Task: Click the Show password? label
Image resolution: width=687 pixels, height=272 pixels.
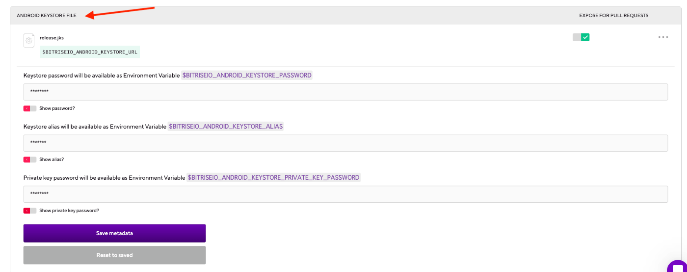Action: point(57,109)
